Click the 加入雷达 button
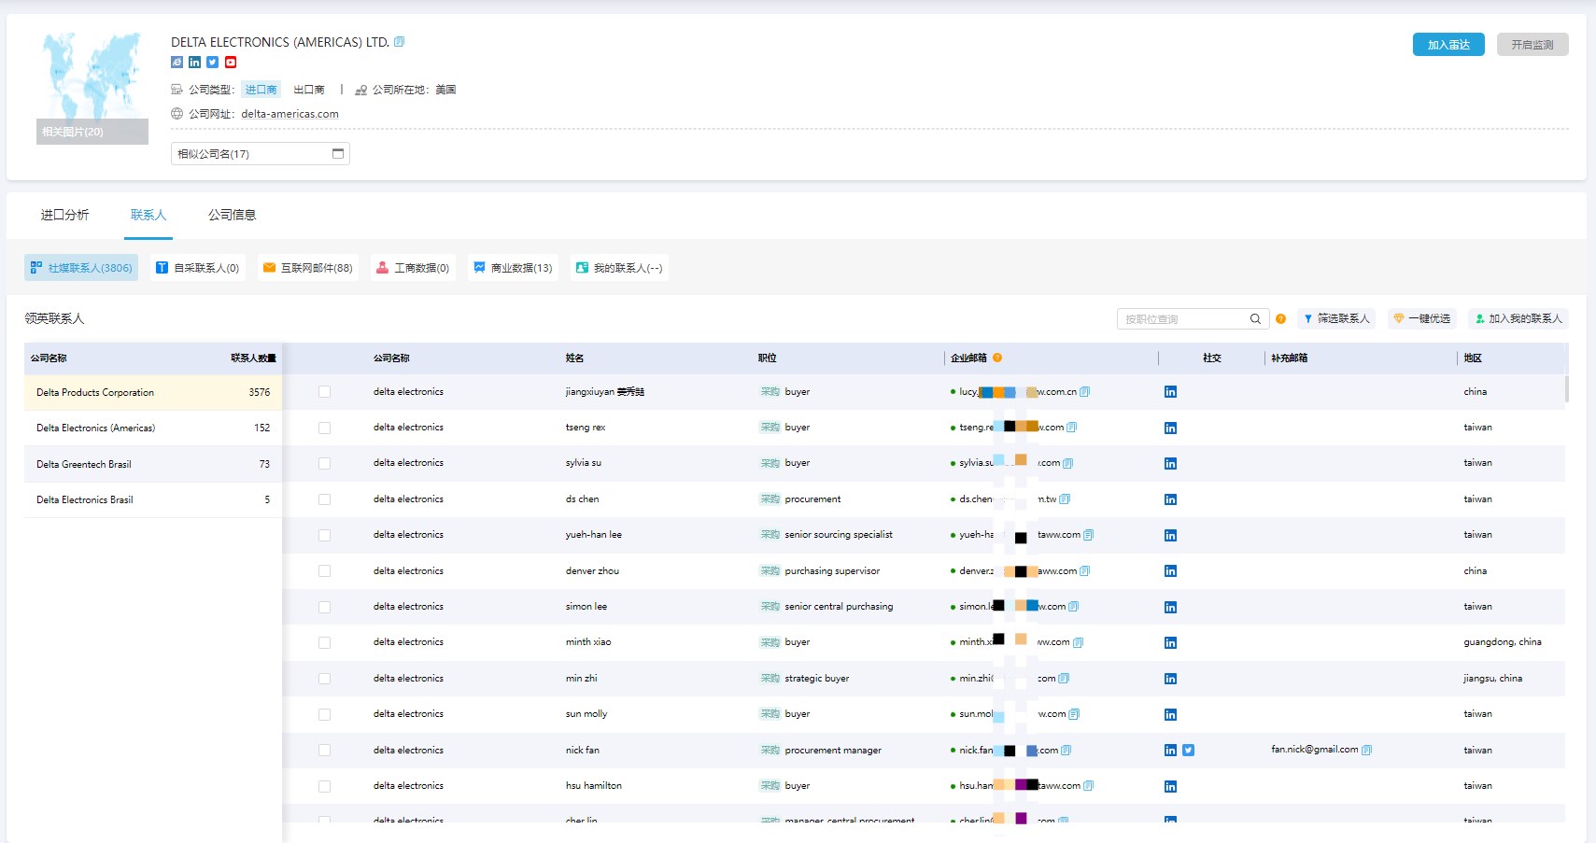This screenshot has width=1596, height=843. 1448,45
